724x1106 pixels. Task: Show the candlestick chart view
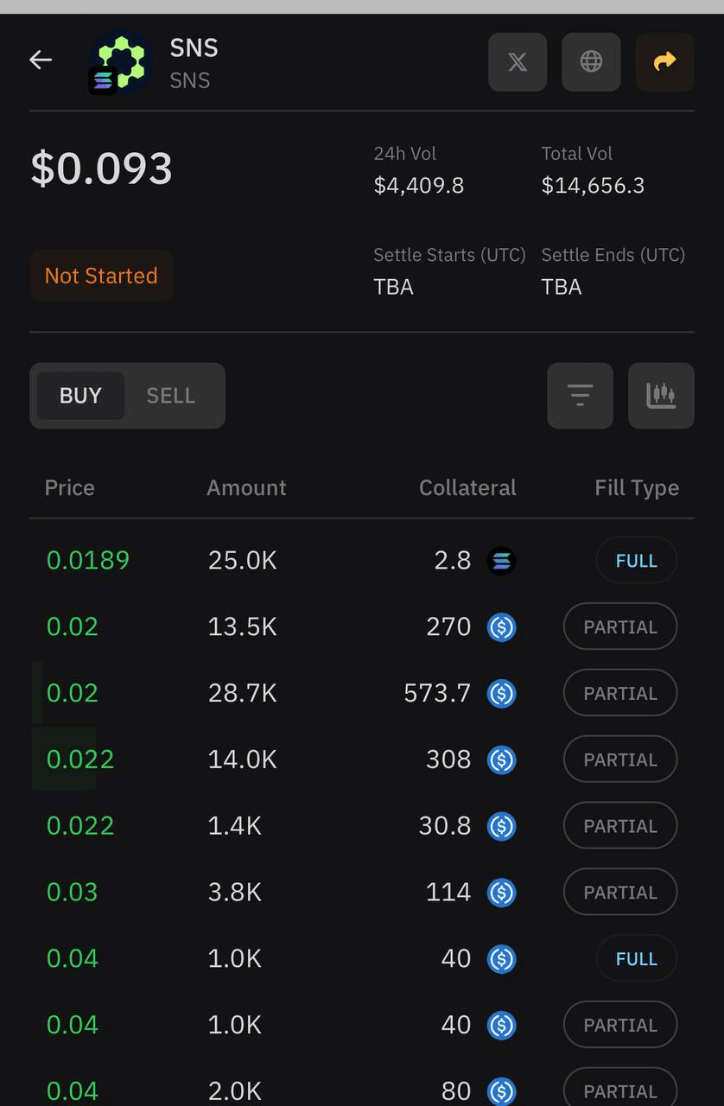(x=661, y=396)
